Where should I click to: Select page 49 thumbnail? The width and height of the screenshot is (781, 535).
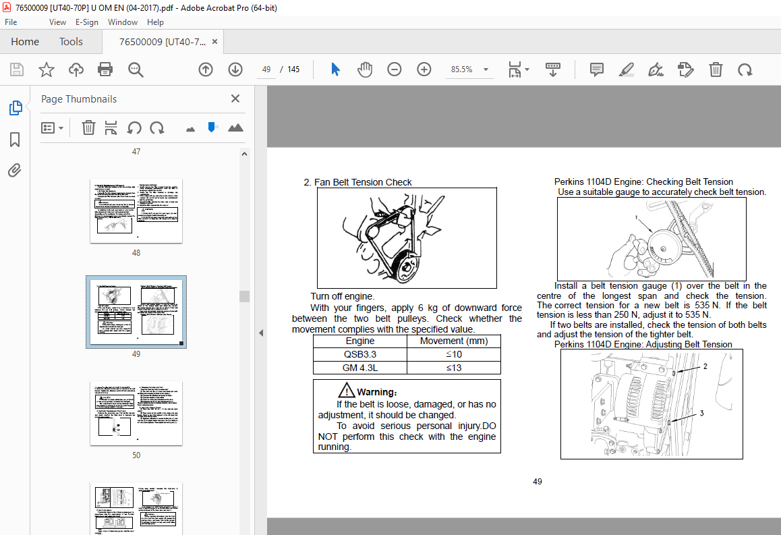136,312
